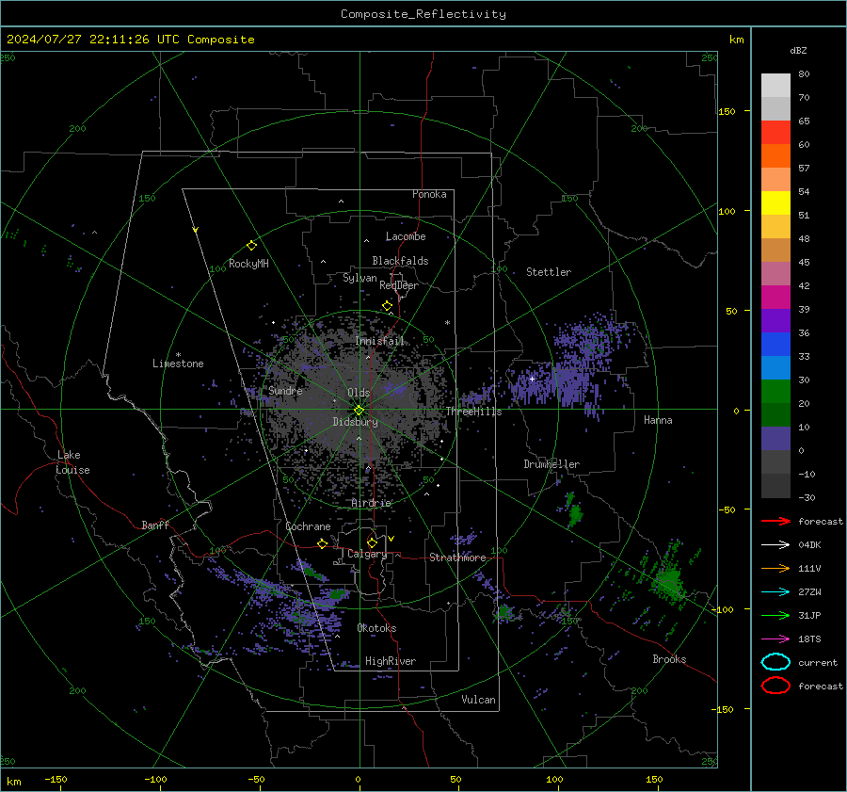Screen dimensions: 847x792
Task: Select the Airdrie city label
Action: click(x=371, y=503)
